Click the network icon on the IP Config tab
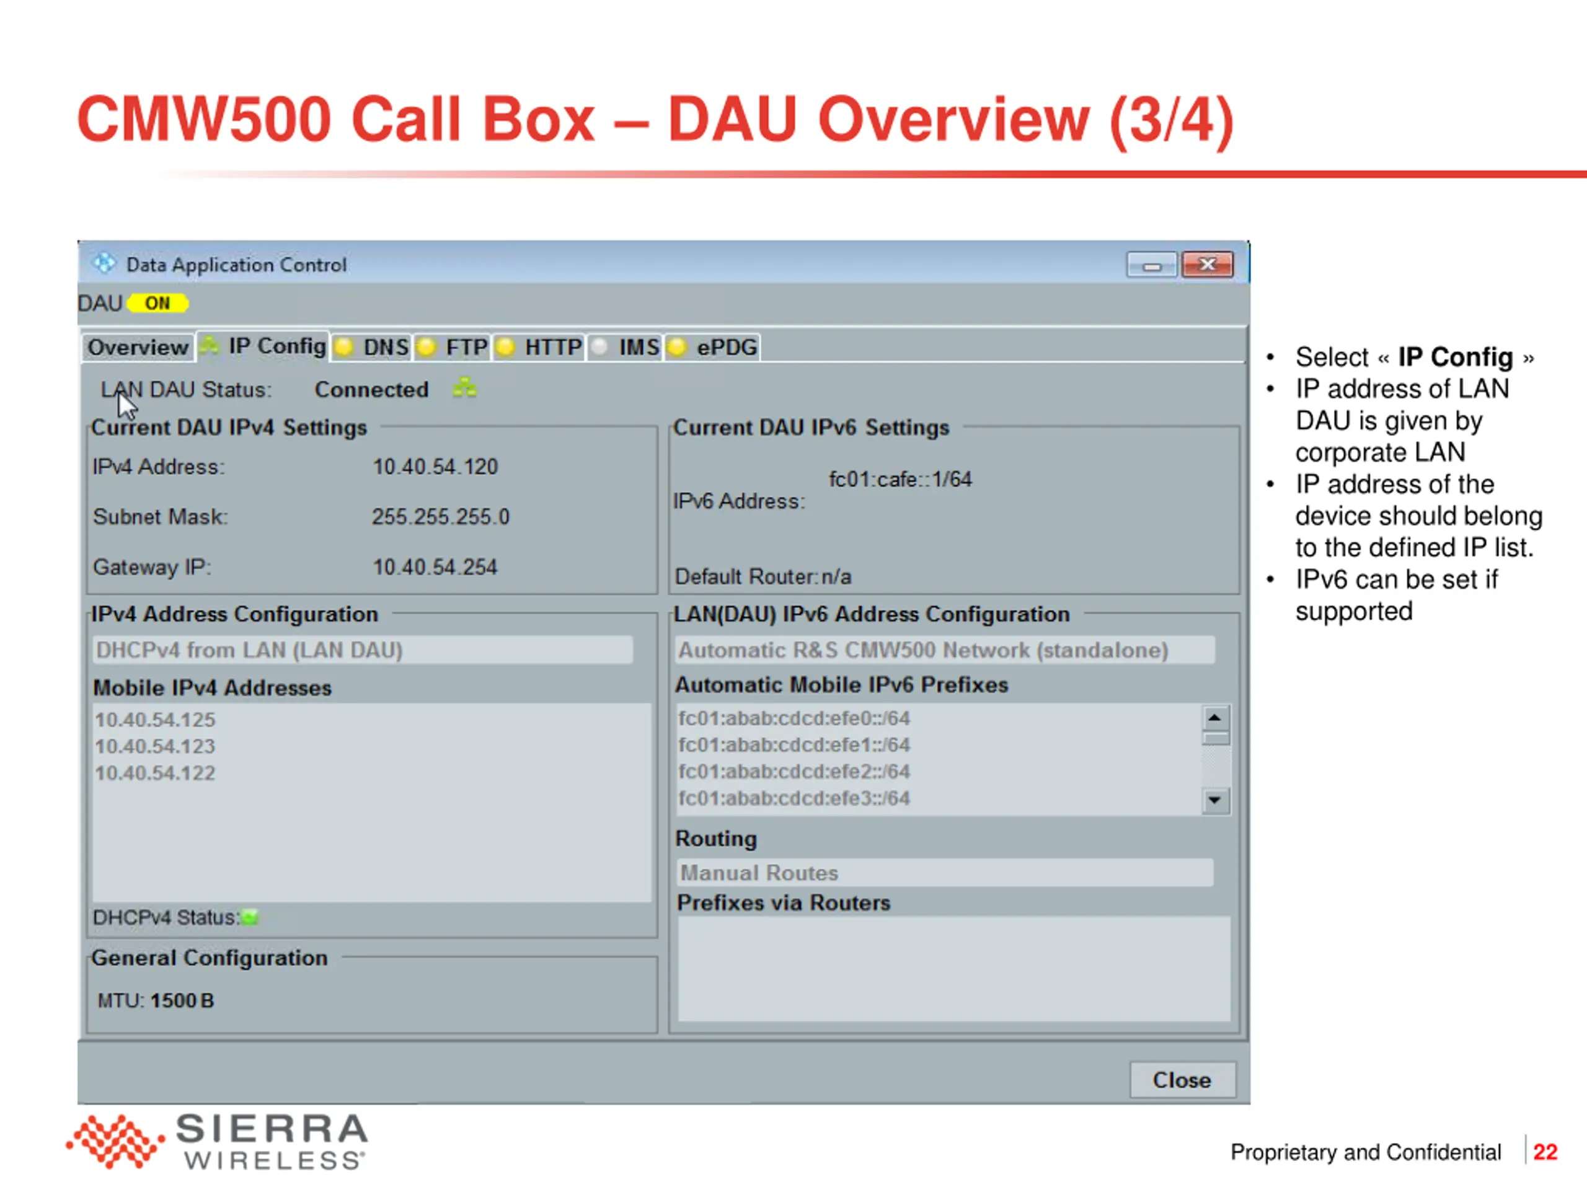 [x=210, y=346]
